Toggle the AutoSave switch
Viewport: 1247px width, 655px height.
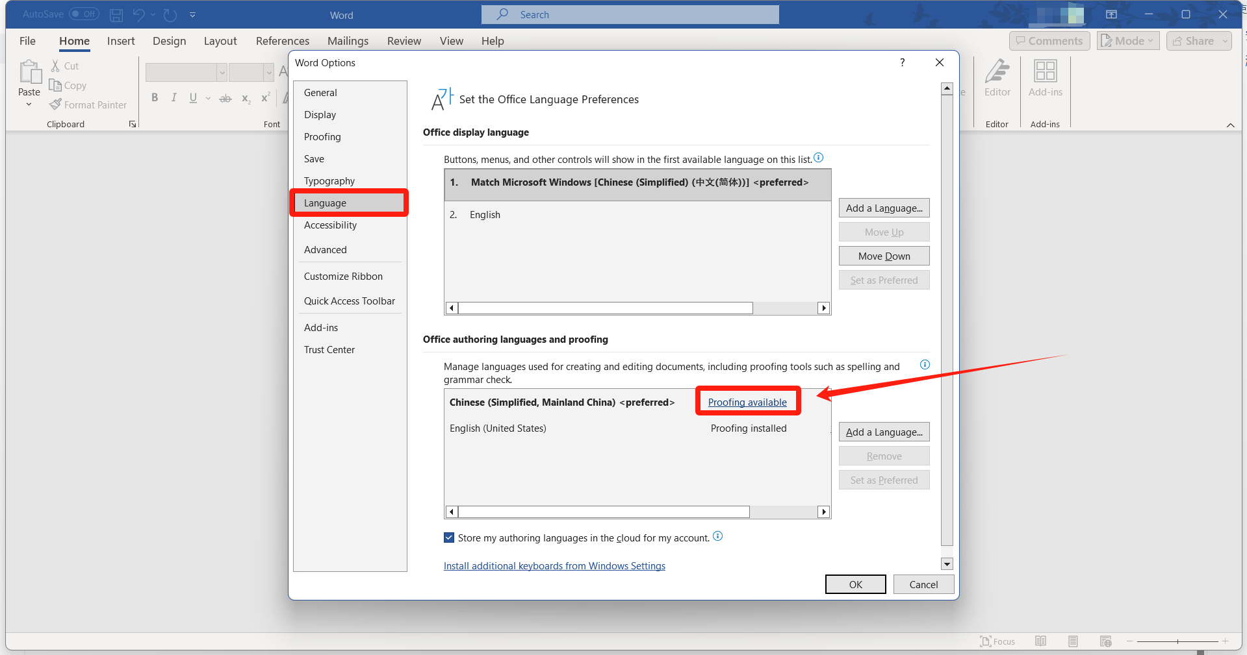[x=84, y=14]
